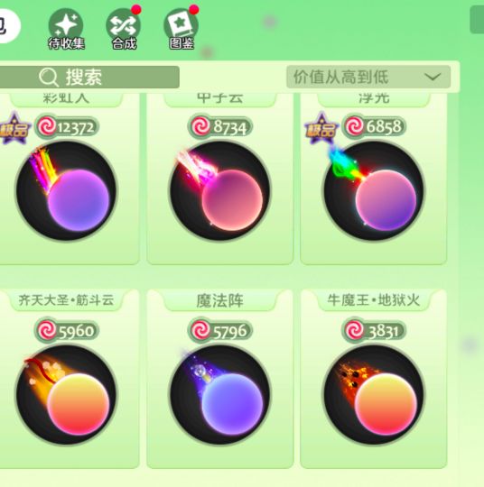Select the 魔法阵 blue purple ball thumbnail
The height and width of the screenshot is (487, 484).
coord(220,395)
